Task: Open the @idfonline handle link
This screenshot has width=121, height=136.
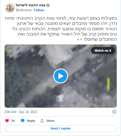Action: pos(23,10)
